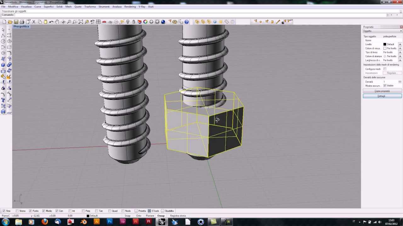Click the blue cube icon in the toolbar
The width and height of the screenshot is (403, 226).
point(215,22)
